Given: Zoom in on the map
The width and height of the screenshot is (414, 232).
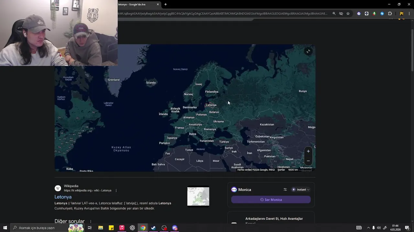Looking at the screenshot, I should coord(308,151).
